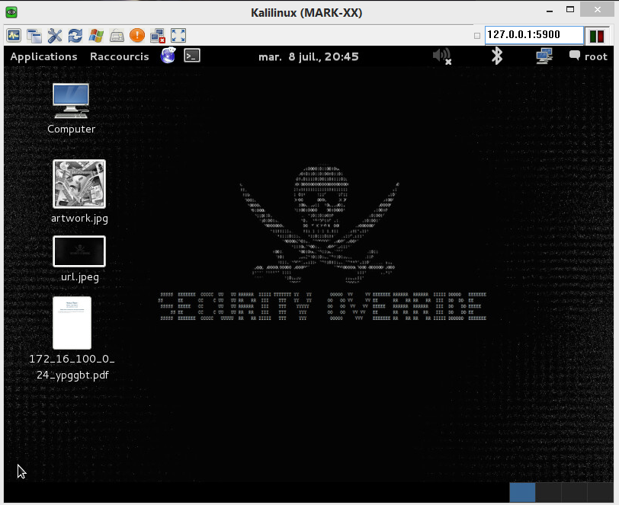Tick the small checkbox beside address field
Screen dimensions: 619x505
pyautogui.click(x=477, y=36)
